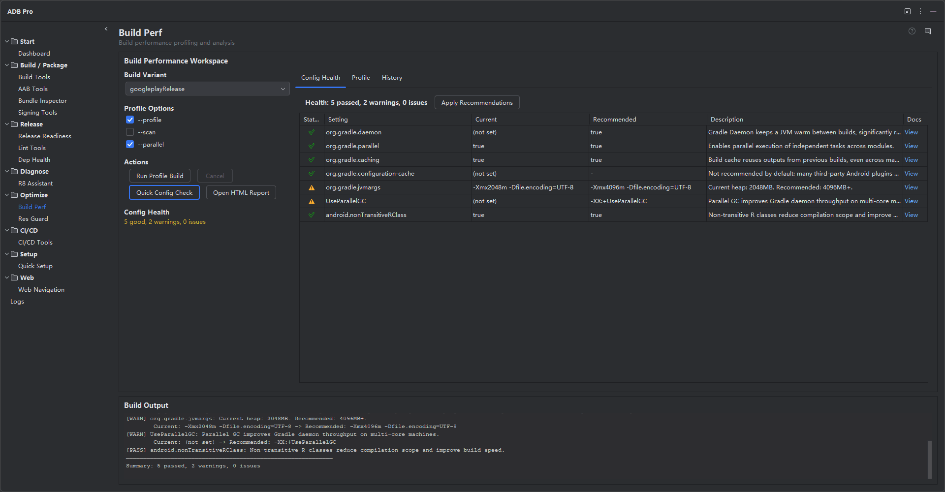Viewport: 945px width, 492px height.
Task: Open Bundle Inspector page
Action: [x=42, y=100]
